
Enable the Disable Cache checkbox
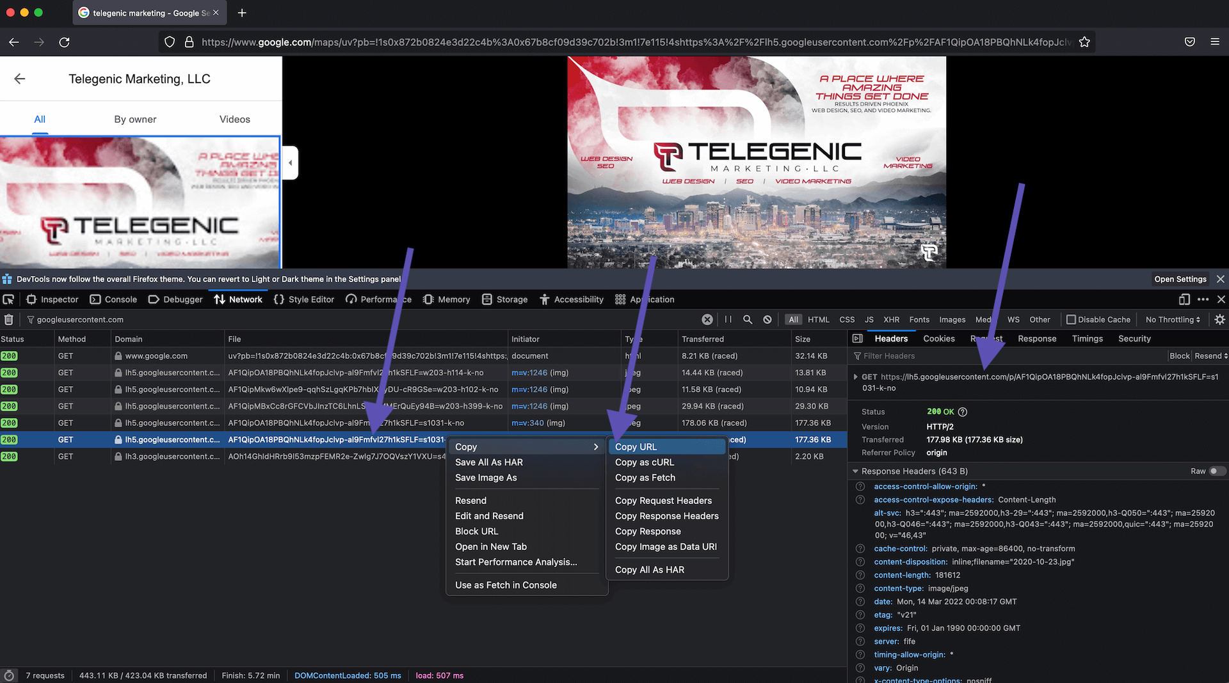[x=1071, y=320]
